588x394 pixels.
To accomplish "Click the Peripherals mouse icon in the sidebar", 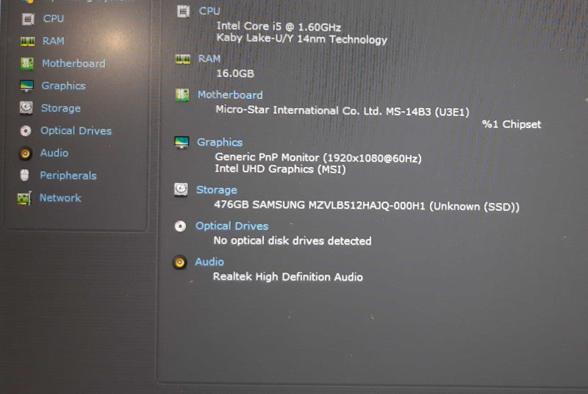I will coord(24,175).
